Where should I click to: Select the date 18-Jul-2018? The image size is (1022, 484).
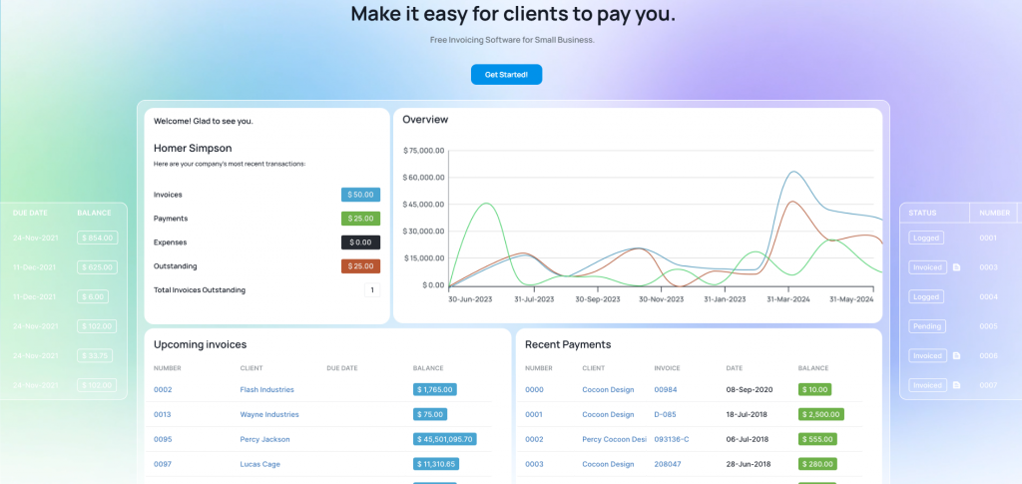tap(747, 414)
